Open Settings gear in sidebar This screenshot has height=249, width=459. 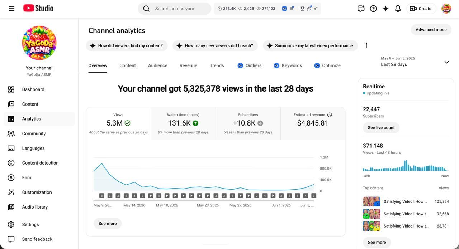pos(39,224)
